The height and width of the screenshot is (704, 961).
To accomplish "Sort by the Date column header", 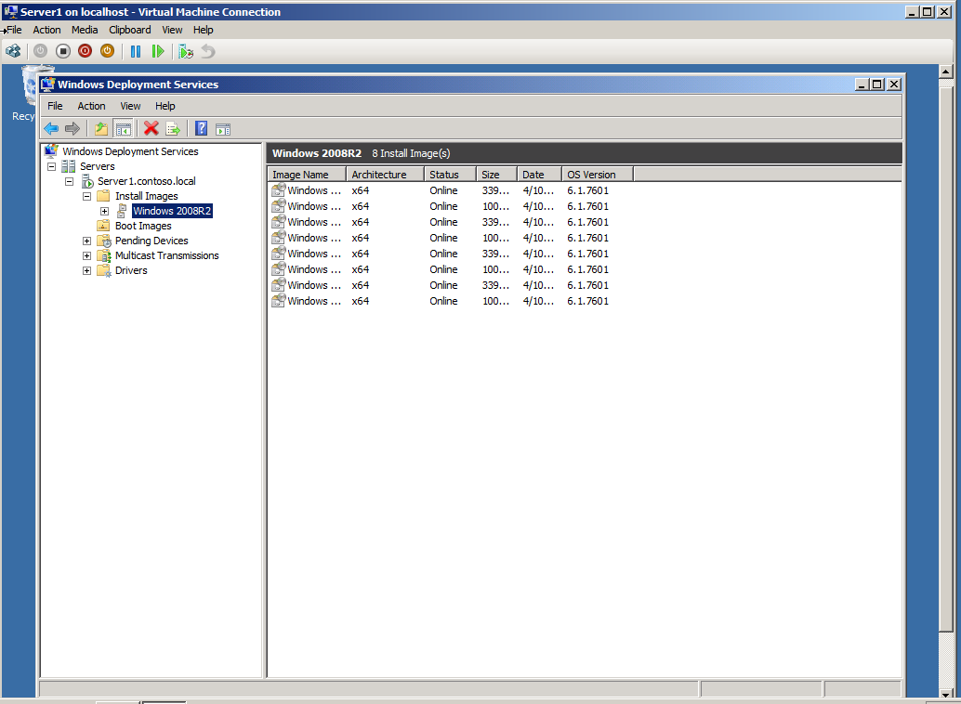I will click(x=539, y=175).
